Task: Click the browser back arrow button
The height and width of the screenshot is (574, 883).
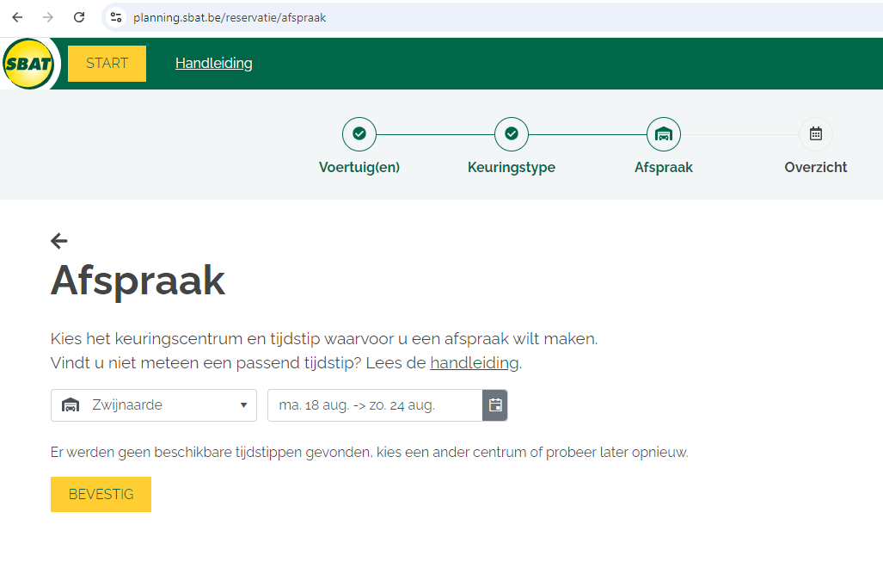Action: point(17,17)
